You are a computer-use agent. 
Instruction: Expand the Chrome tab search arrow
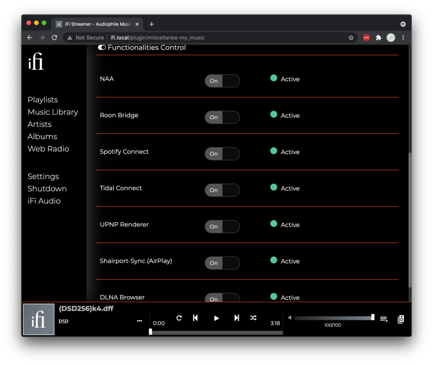pos(403,24)
